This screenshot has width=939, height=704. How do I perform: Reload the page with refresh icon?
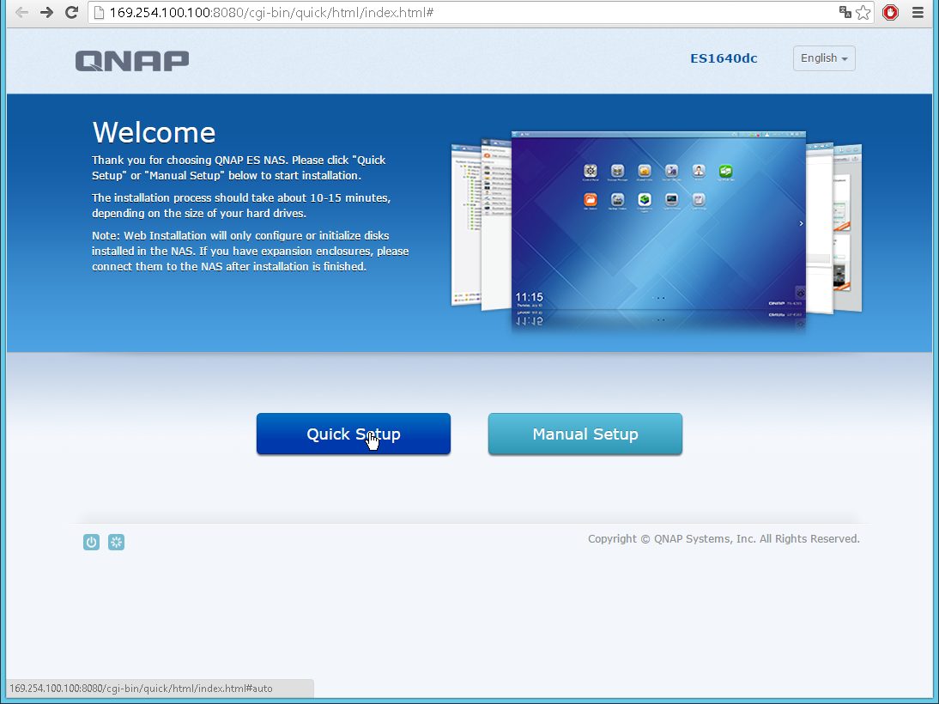(x=72, y=12)
